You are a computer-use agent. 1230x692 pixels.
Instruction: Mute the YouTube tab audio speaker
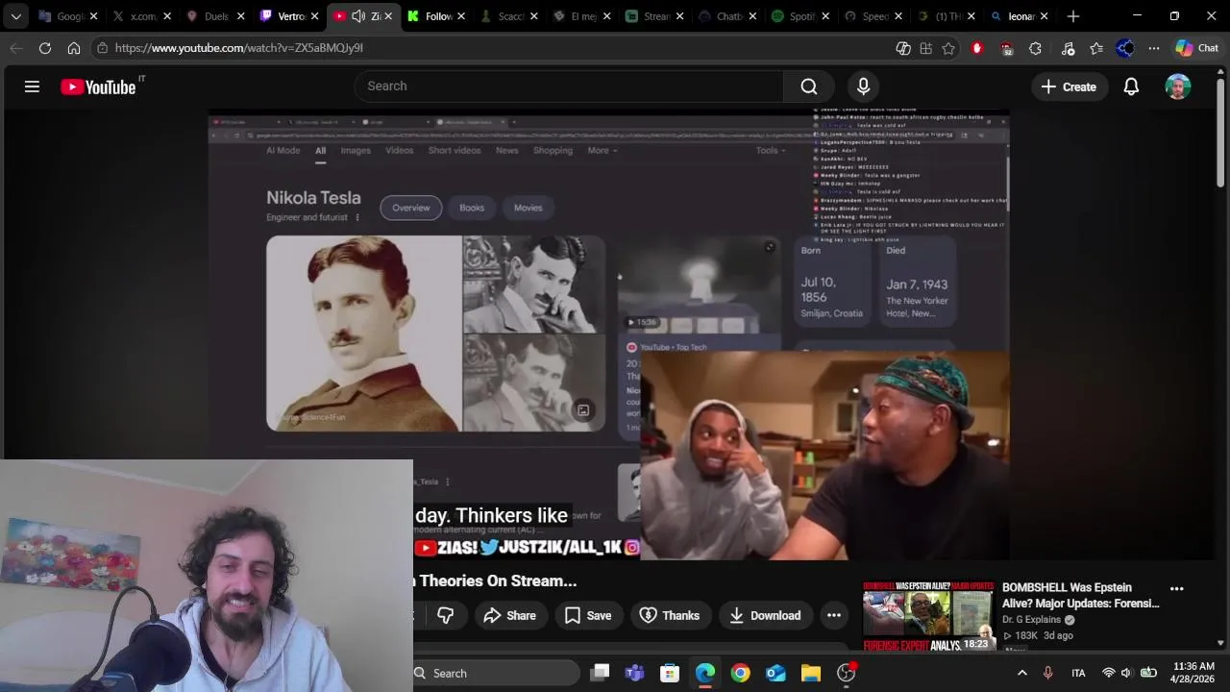[358, 16]
